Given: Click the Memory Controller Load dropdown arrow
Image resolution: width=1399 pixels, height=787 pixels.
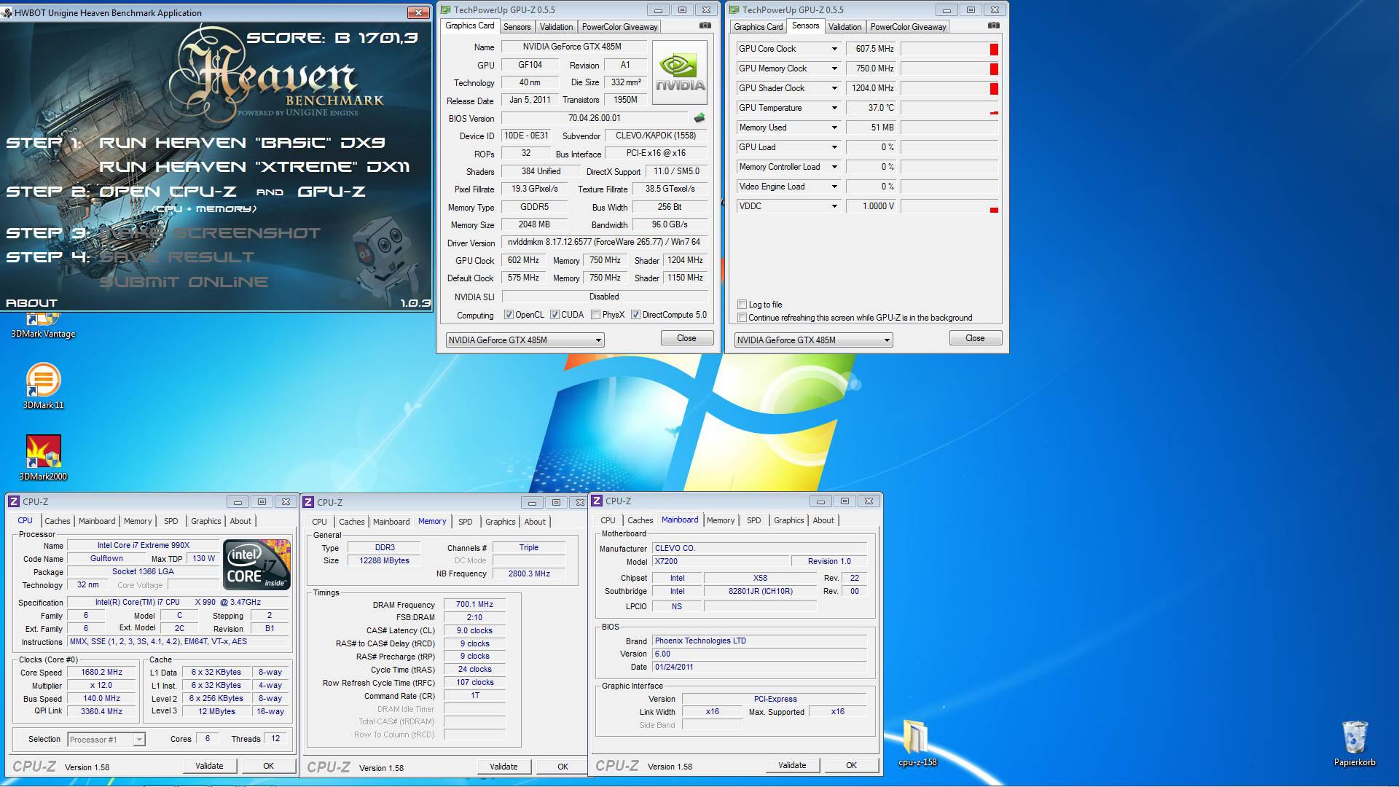Looking at the screenshot, I should [834, 167].
